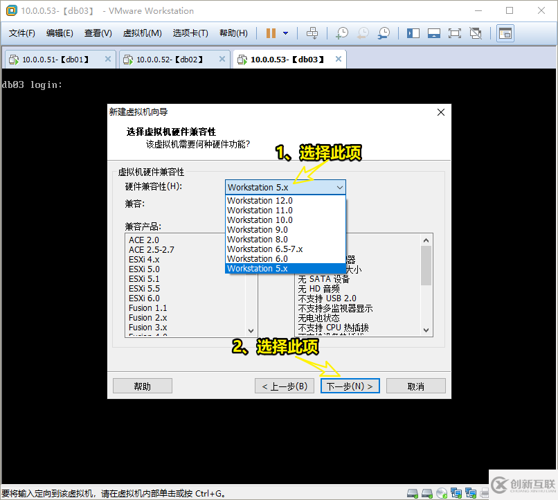Click 取消 to cancel the wizard

[415, 386]
